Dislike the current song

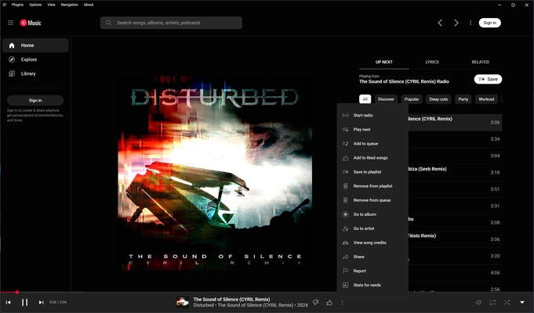tap(316, 302)
